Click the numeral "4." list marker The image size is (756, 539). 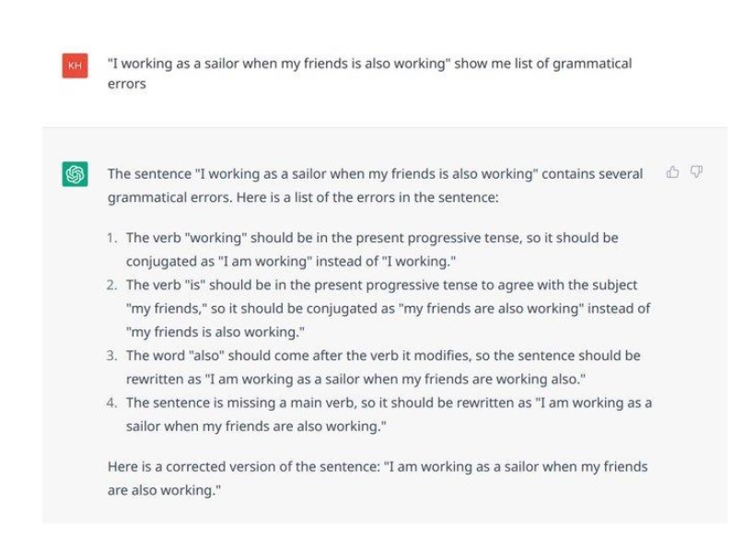pyautogui.click(x=111, y=403)
